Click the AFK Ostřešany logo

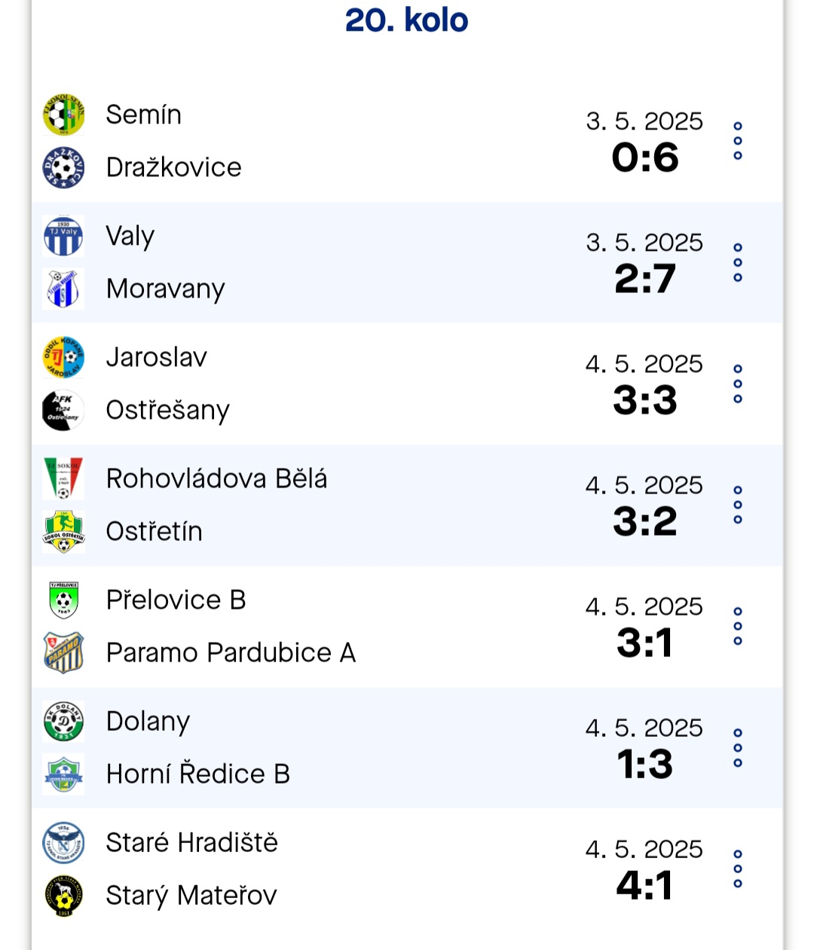point(63,411)
